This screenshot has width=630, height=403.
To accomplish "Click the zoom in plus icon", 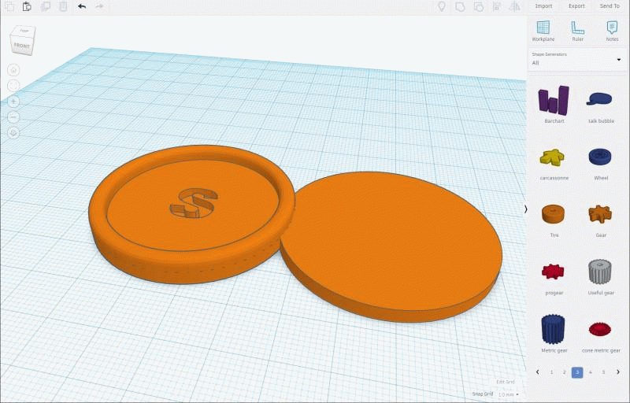I will pyautogui.click(x=13, y=102).
